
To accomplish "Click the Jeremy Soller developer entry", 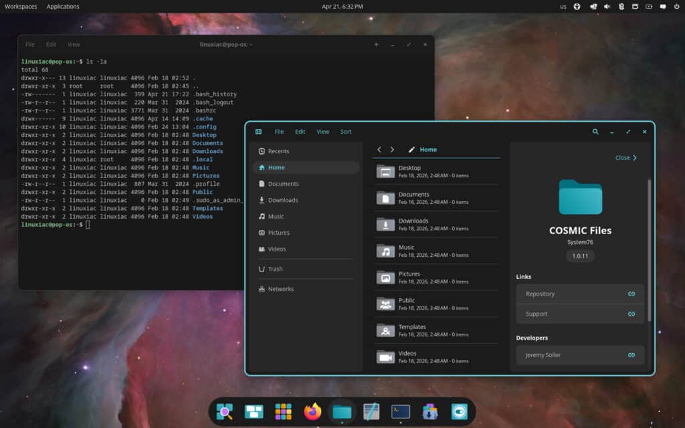I will (x=580, y=355).
